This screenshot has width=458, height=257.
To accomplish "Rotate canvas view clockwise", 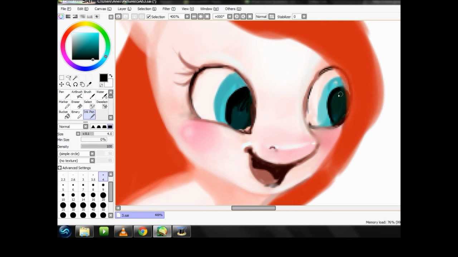I will 243,16.
